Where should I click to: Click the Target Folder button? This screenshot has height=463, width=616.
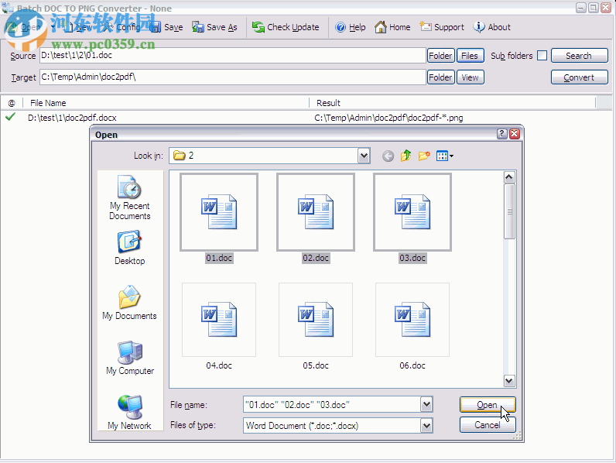coord(440,77)
